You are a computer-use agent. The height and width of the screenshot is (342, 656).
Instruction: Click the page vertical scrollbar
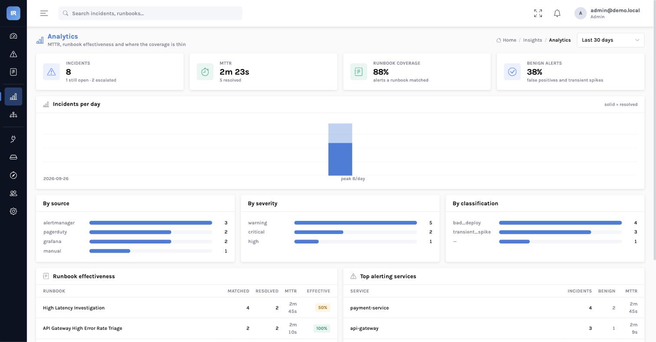click(655, 130)
